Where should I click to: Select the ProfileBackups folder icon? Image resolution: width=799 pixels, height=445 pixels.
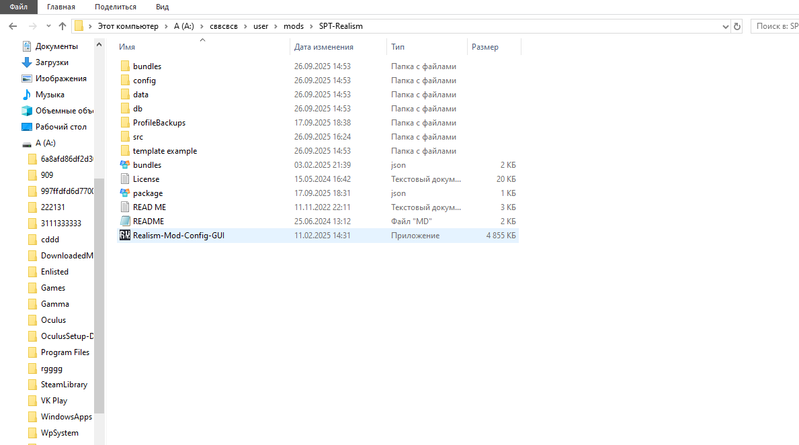125,123
